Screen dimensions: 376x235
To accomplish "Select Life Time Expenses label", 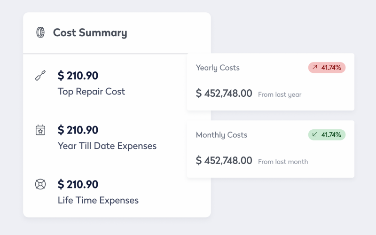I will [98, 200].
